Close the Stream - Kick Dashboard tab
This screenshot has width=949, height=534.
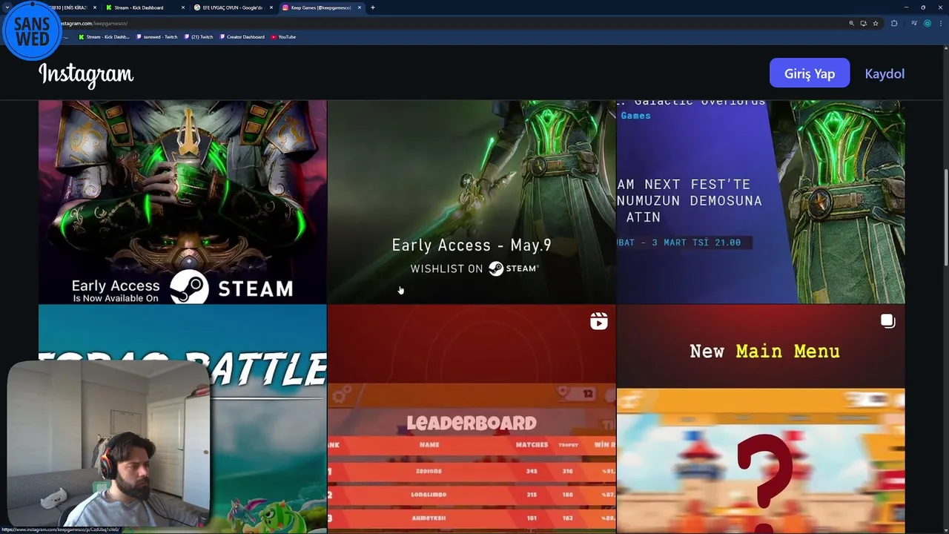[x=183, y=7]
